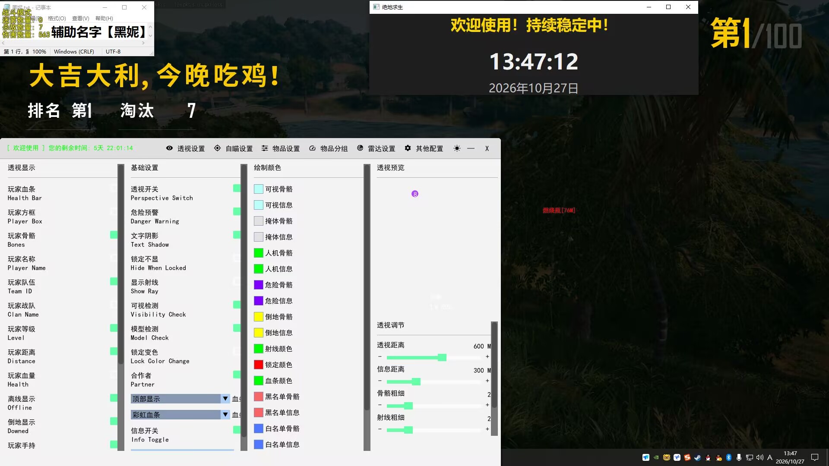Switch to the 自瞄设置 tab
Screen dimensions: 829x466
(234, 148)
